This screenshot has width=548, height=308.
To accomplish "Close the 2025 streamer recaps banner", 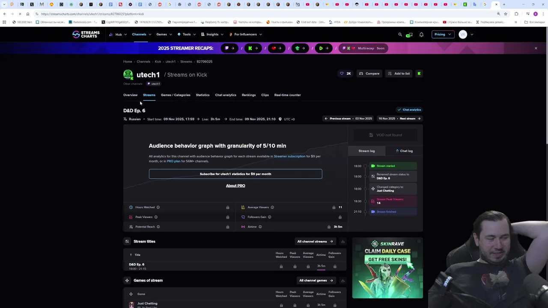I will 536,48.
